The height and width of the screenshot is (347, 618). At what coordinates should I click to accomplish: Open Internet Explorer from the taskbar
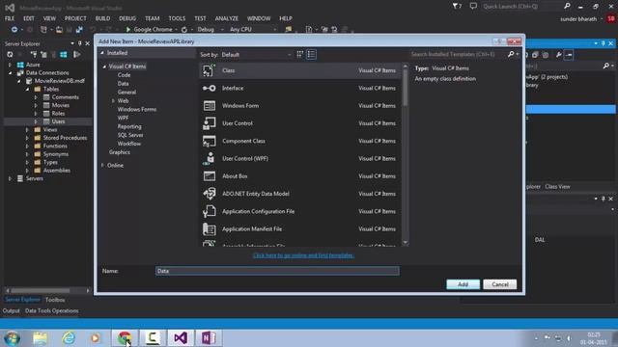click(x=69, y=338)
